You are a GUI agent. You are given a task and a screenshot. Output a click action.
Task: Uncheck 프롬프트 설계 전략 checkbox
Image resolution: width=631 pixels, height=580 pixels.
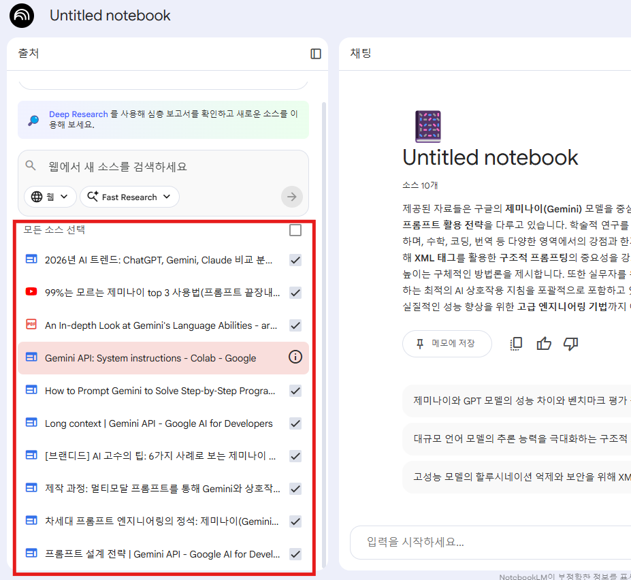[x=295, y=554]
